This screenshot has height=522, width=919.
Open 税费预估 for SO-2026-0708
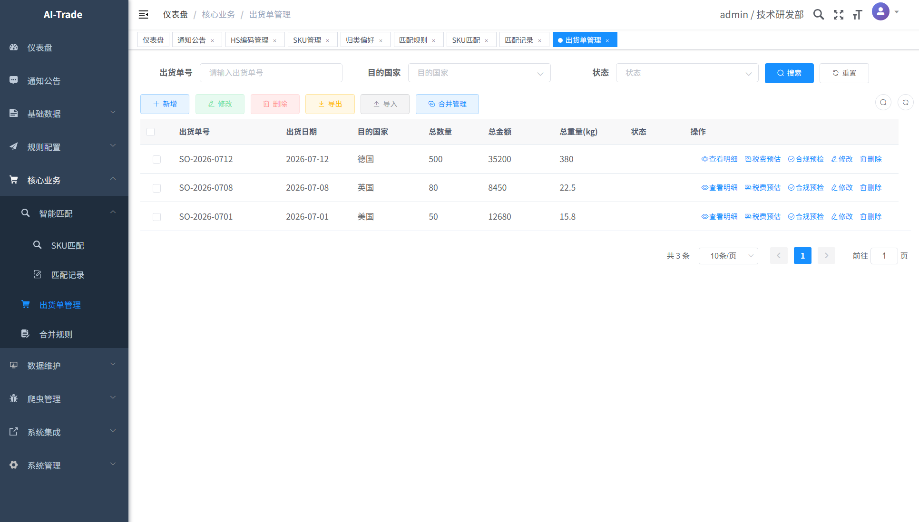pos(763,187)
